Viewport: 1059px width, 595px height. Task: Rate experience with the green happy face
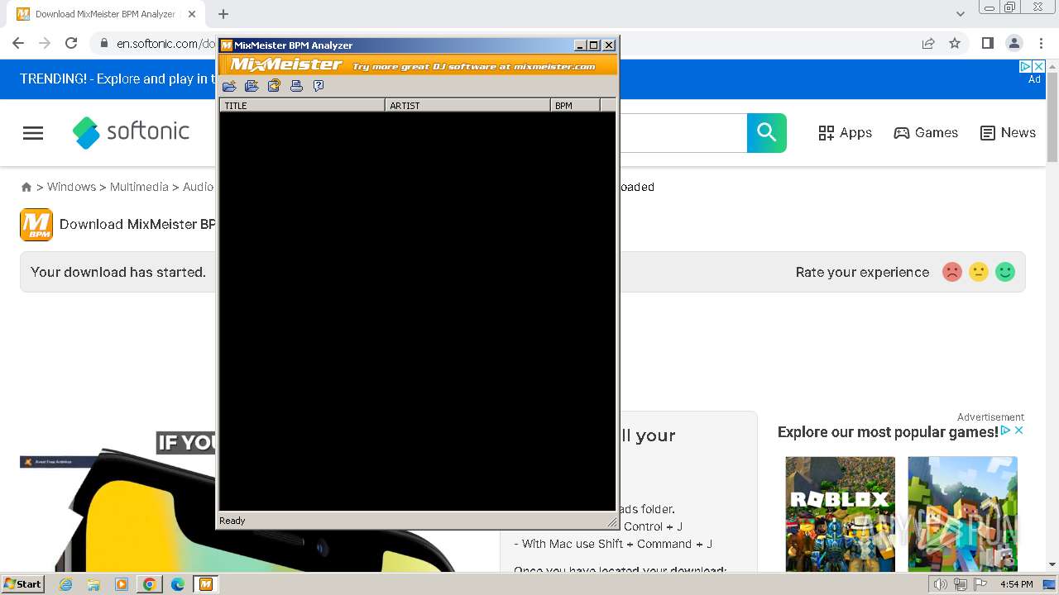coord(1005,272)
